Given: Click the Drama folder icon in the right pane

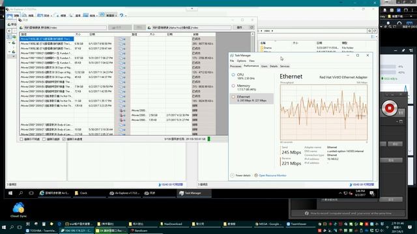Looking at the screenshot, I should [x=262, y=47].
